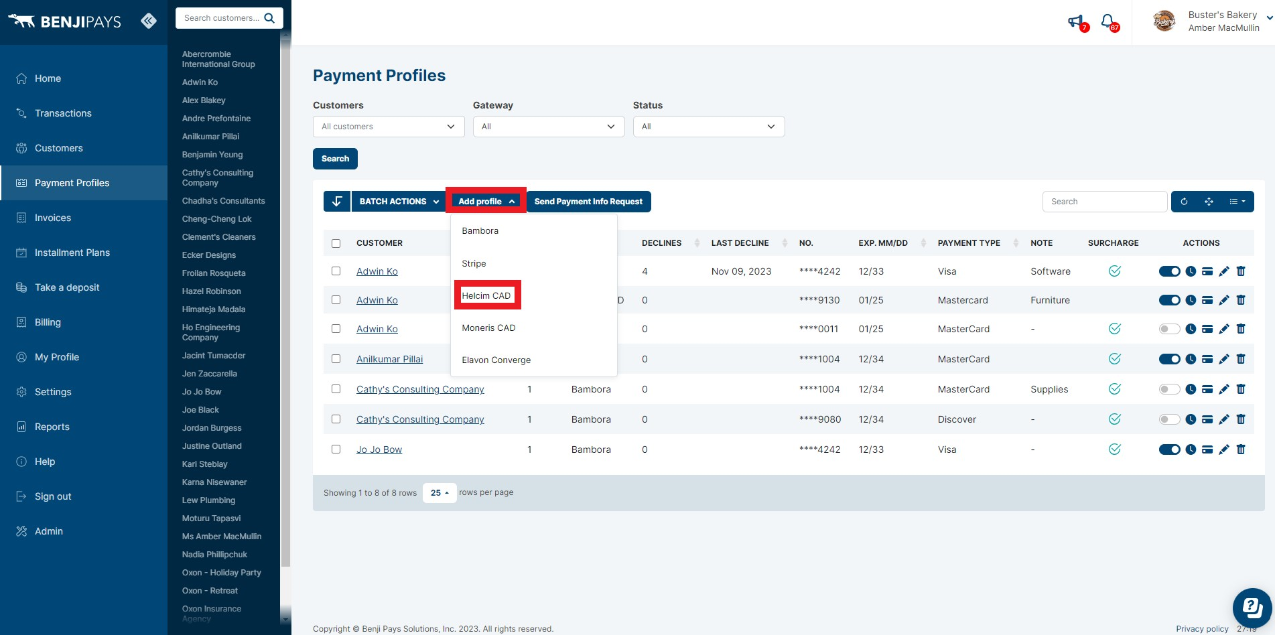
Task: Select Hazel Robinson in customer list
Action: [212, 291]
